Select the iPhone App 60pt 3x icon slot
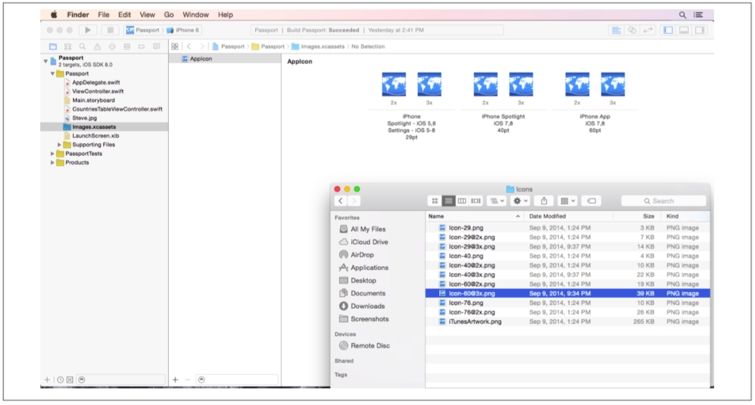Image resolution: width=755 pixels, height=405 pixels. (x=613, y=85)
